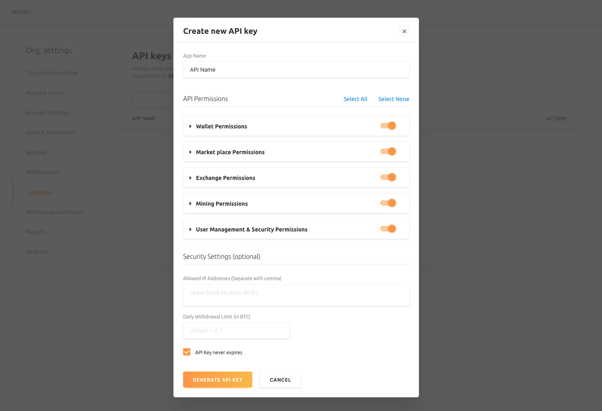602x411 pixels.
Task: Disable Exchange Permissions access
Action: tap(388, 177)
